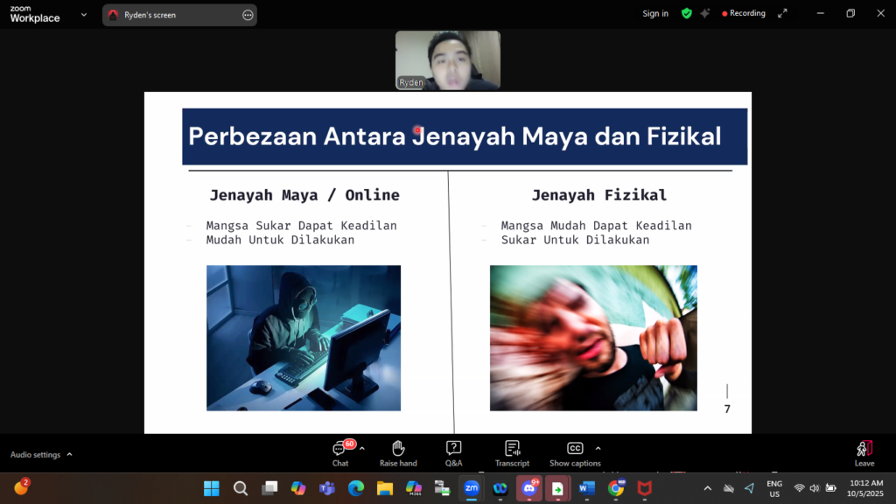Open Microsoft Teams from the taskbar
This screenshot has height=504, width=896.
(327, 488)
